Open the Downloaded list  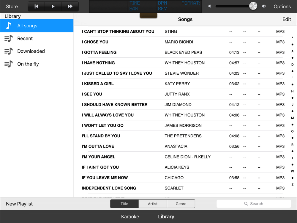(x=37, y=51)
